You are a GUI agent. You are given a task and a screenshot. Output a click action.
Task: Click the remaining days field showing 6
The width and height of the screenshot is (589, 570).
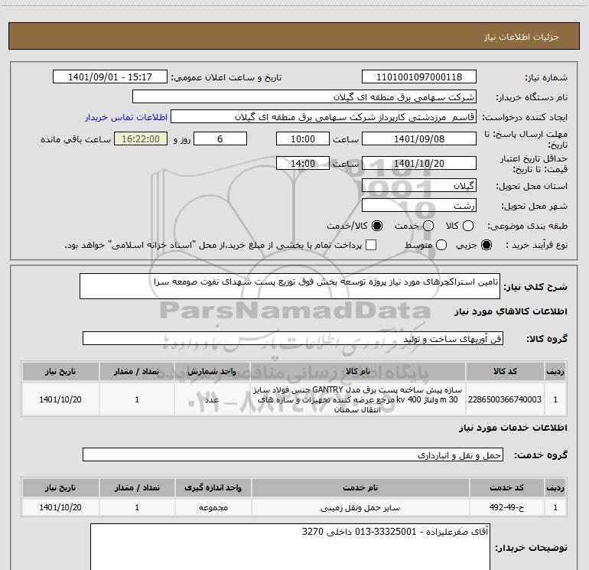point(220,138)
